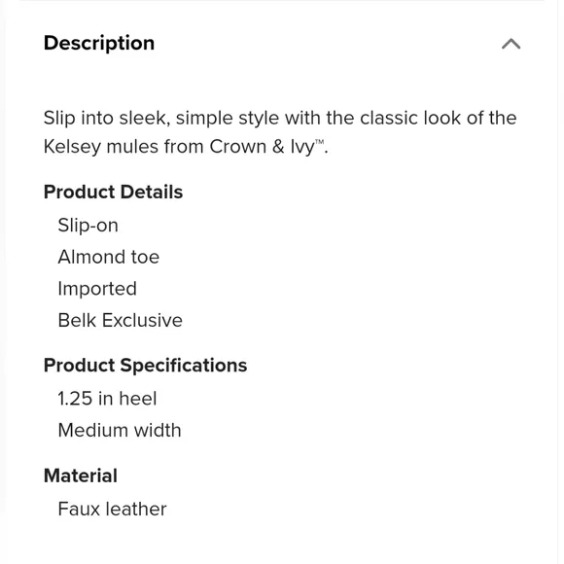The height and width of the screenshot is (564, 564).
Task: Click the word Exclusive in product details
Action: pyautogui.click(x=142, y=320)
